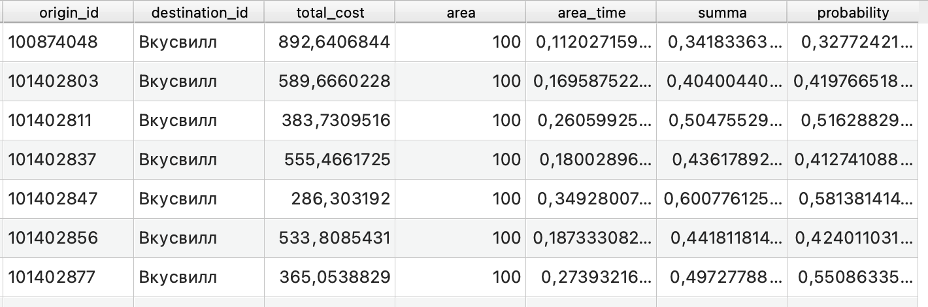Click Вкусвилл cell in row 100874048

199,42
